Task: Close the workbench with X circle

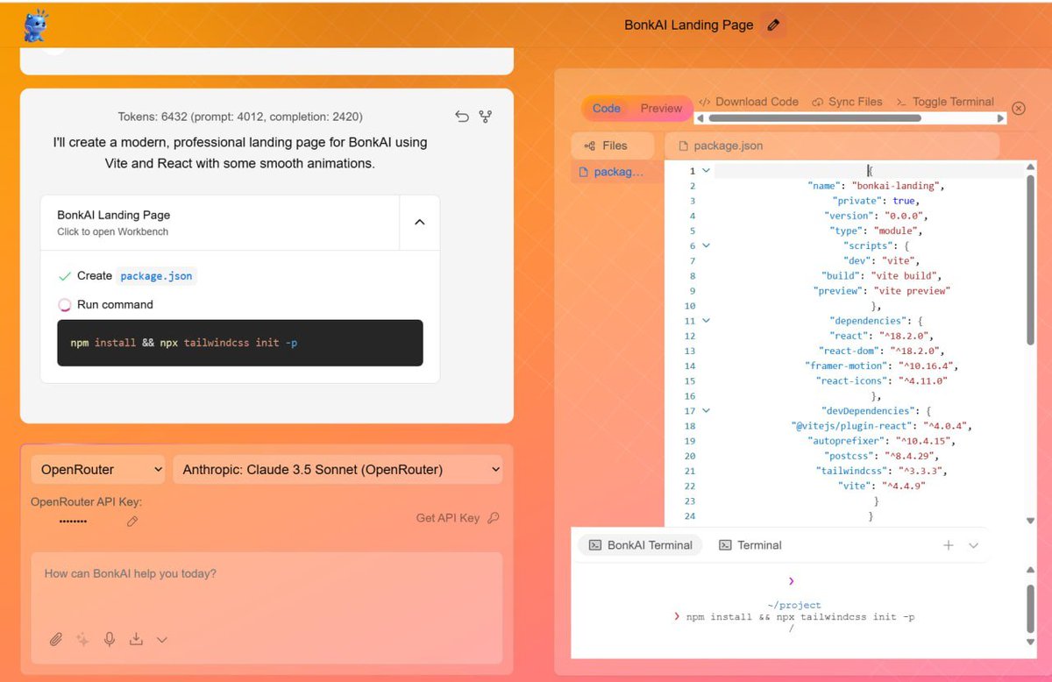Action: [x=1019, y=109]
